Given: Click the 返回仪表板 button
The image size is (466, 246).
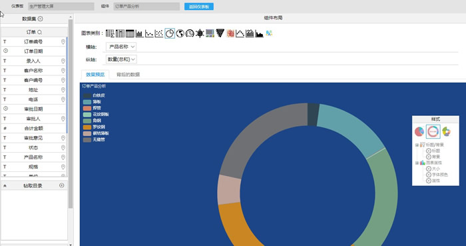Looking at the screenshot, I should click(x=199, y=7).
